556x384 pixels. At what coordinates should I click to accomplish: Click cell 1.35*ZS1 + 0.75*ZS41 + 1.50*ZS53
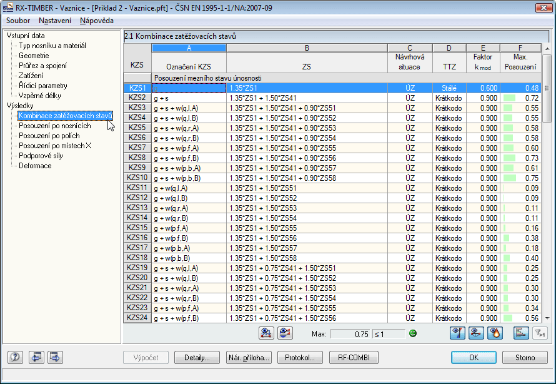[307, 288]
